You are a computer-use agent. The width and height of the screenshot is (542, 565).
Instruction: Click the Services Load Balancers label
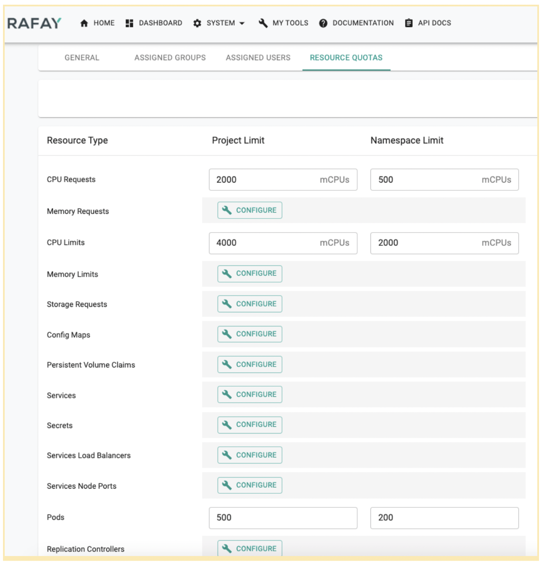(89, 455)
